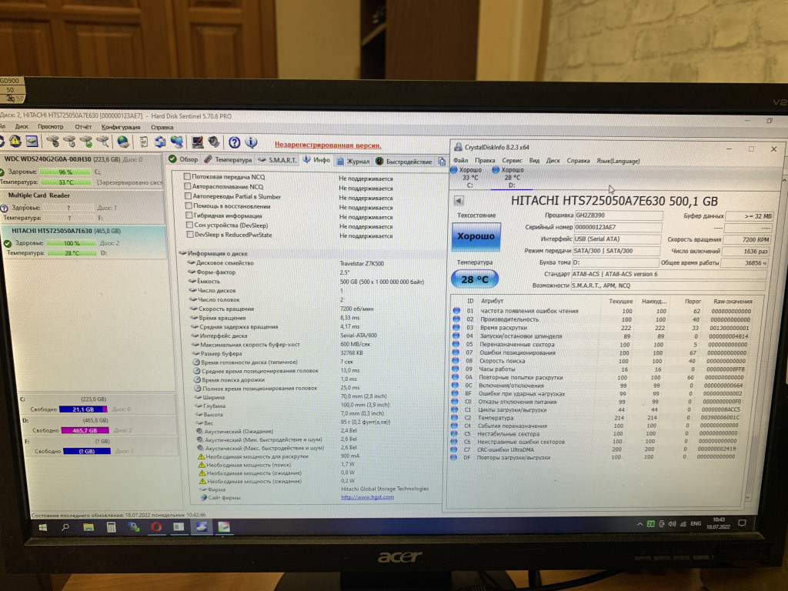Click the Хорошо health status button
Screen dimensions: 788x591
(x=476, y=236)
